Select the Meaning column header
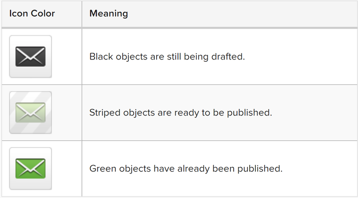358x198 pixels. [109, 14]
